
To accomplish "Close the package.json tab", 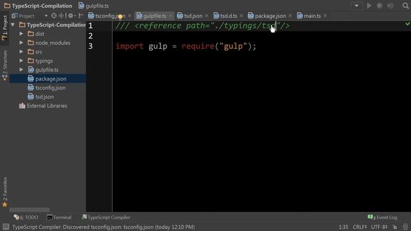I will click(x=290, y=16).
